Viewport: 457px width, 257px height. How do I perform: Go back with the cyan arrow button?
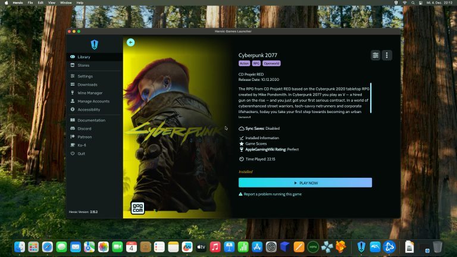130,43
